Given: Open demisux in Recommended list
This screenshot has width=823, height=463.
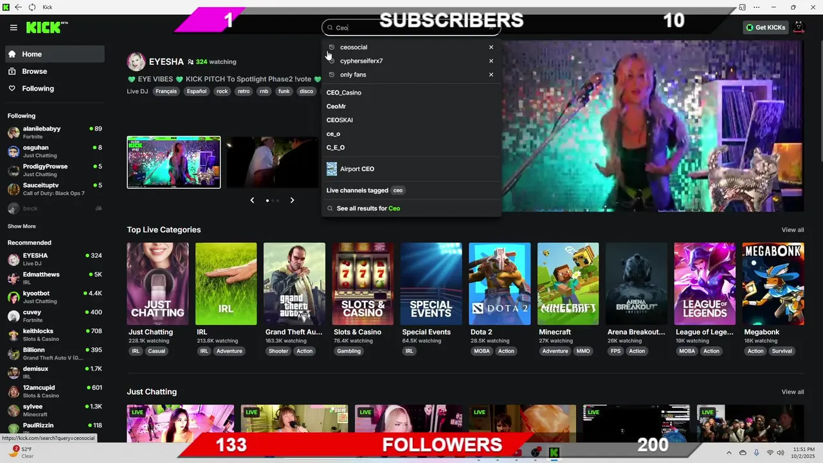Looking at the screenshot, I should click(55, 372).
